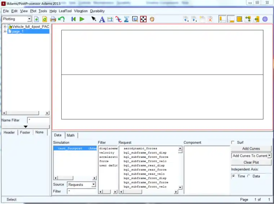Image resolution: width=274 pixels, height=204 pixels.
Task: Open the Plot menu
Action: coord(33,11)
